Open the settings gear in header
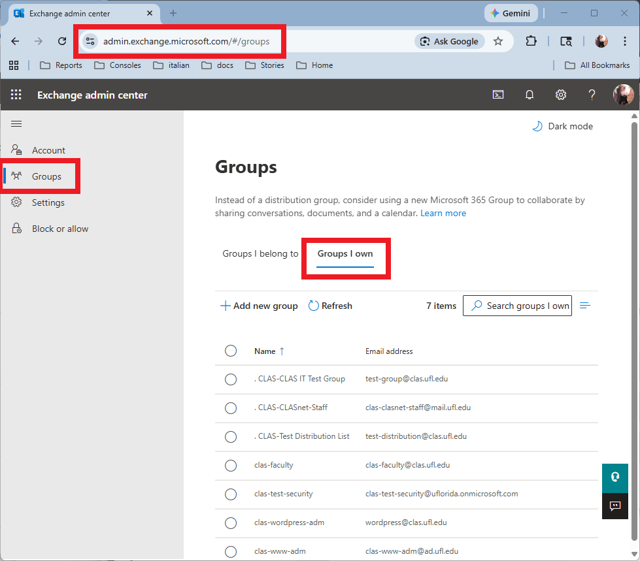Image resolution: width=640 pixels, height=561 pixels. pos(560,95)
